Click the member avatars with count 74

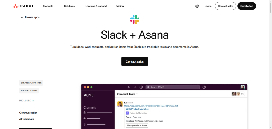pyautogui.click(x=238, y=94)
